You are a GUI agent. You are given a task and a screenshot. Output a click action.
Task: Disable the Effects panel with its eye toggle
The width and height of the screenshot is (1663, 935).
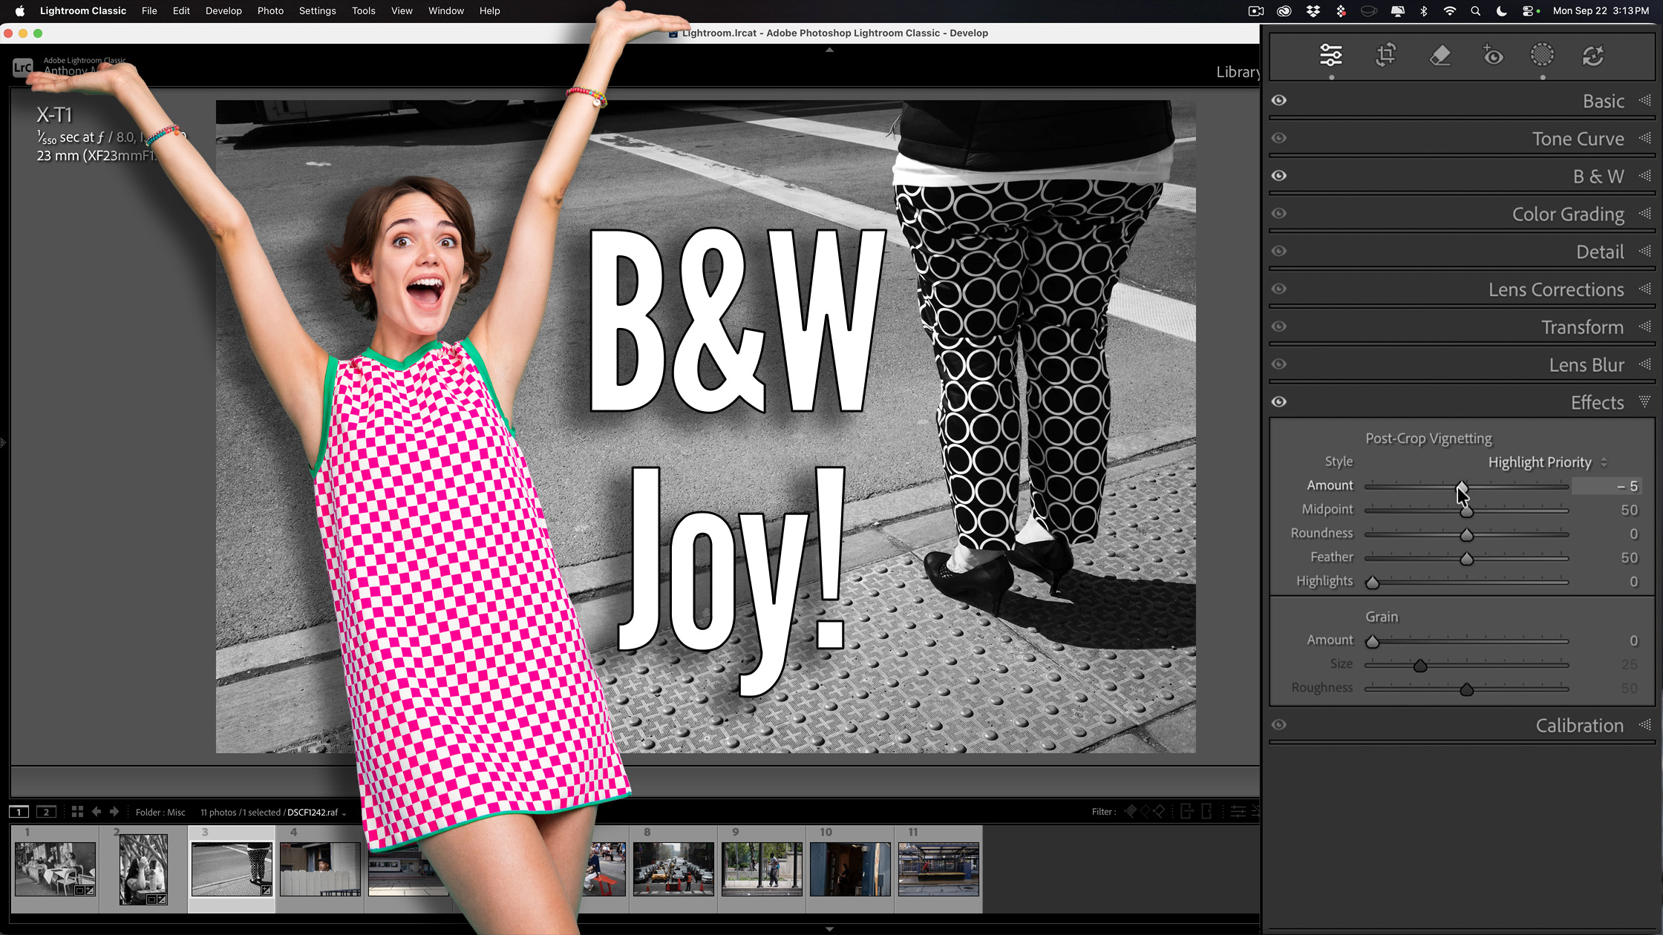click(1279, 401)
